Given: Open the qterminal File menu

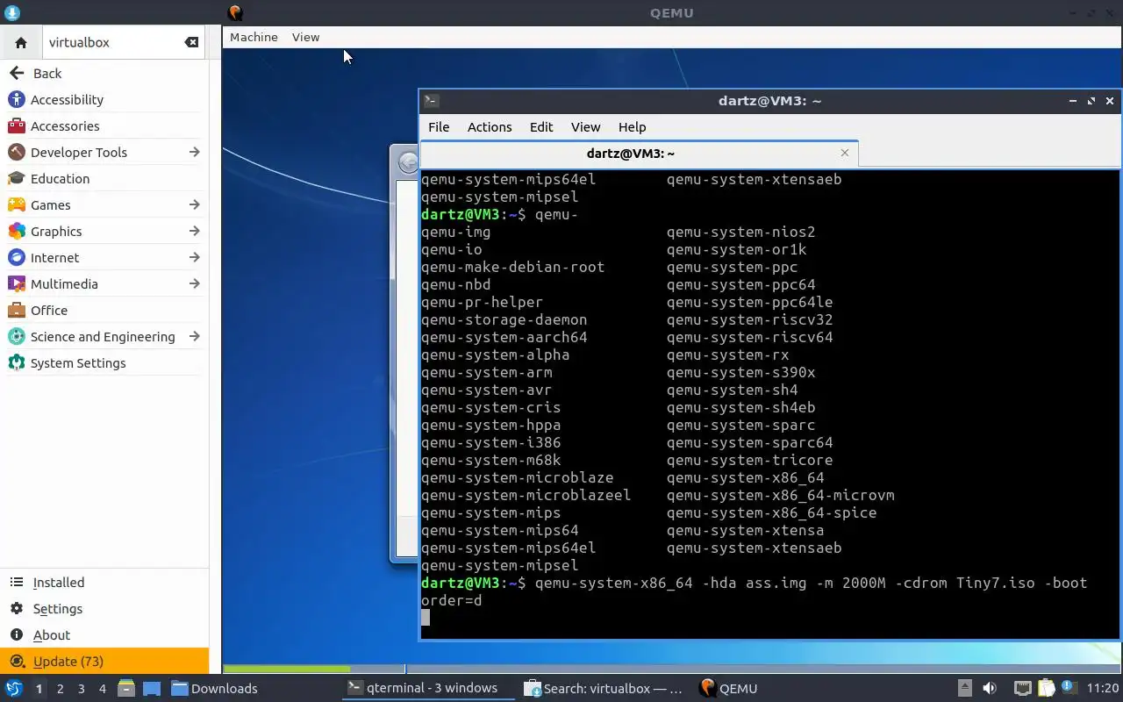Looking at the screenshot, I should [x=439, y=126].
